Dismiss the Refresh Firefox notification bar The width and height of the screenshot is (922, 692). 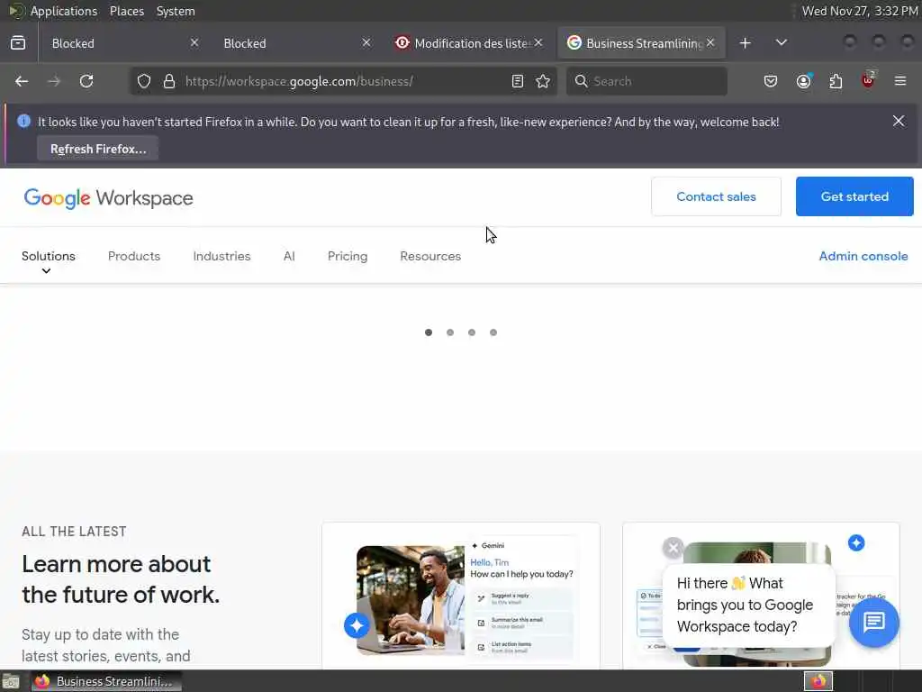pos(899,121)
